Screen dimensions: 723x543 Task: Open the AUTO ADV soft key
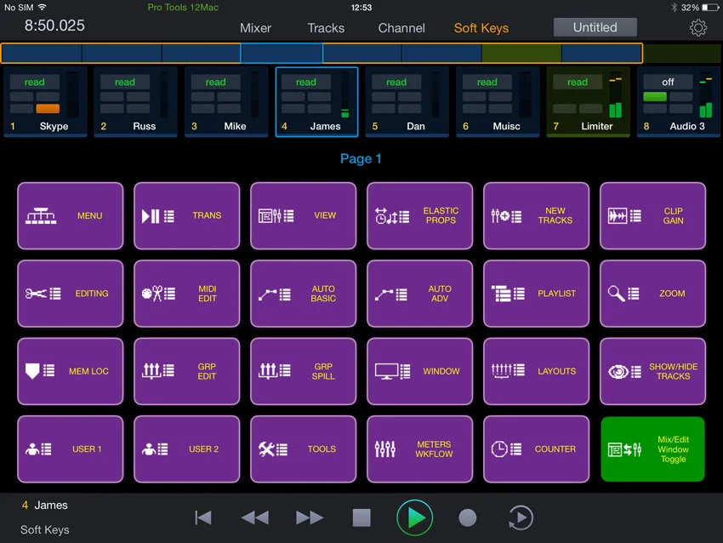click(x=419, y=294)
